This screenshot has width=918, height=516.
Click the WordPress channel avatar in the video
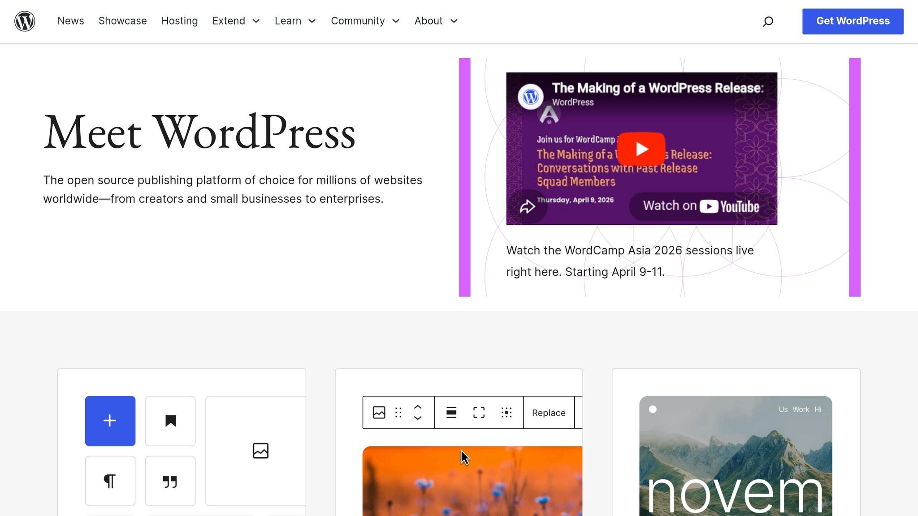(531, 96)
